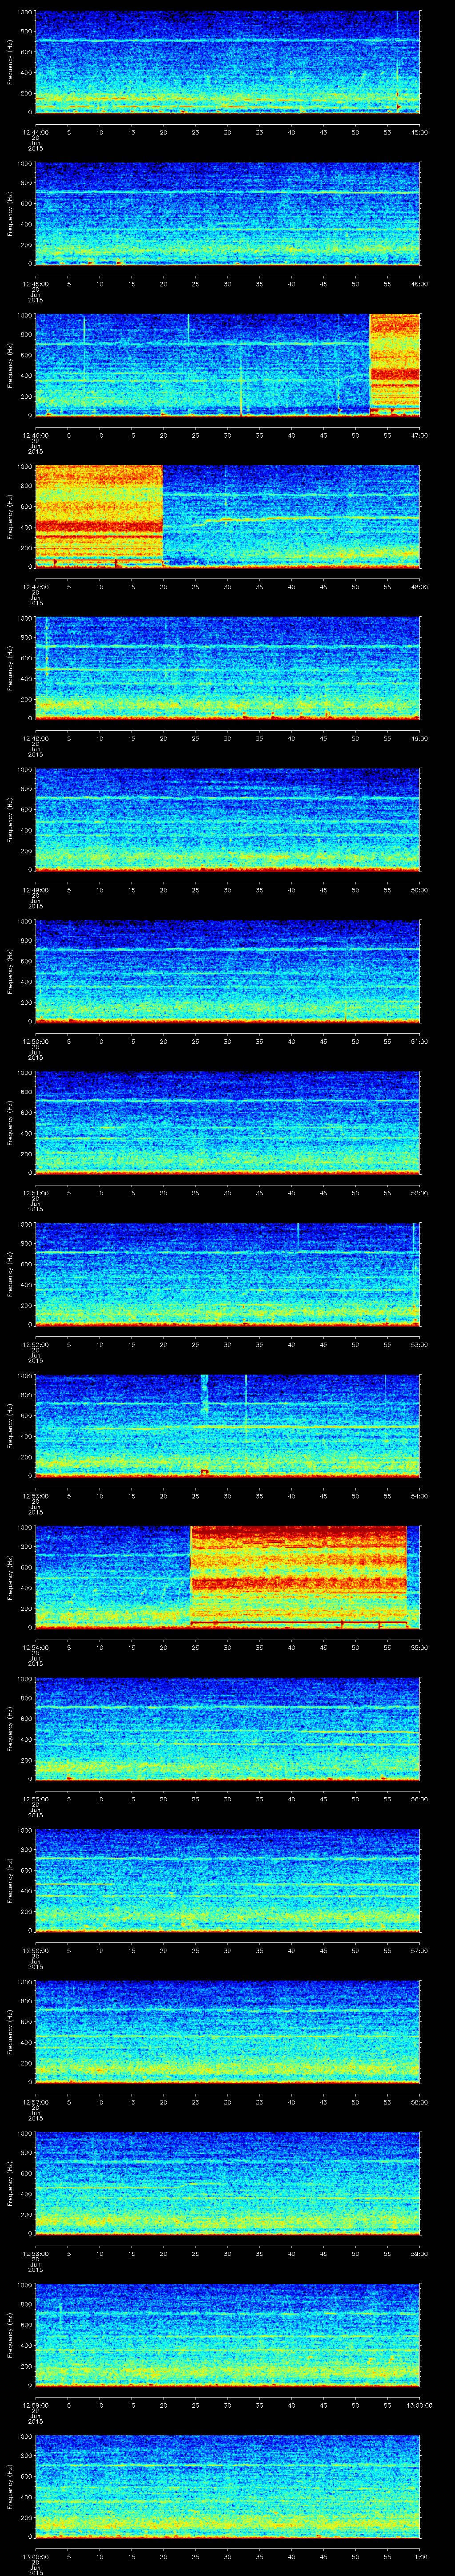Screen dimensions: 455x2576
Task: Click the 12:48:00 start time label
Action: 35,738
